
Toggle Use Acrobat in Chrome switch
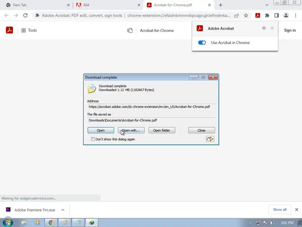(202, 43)
